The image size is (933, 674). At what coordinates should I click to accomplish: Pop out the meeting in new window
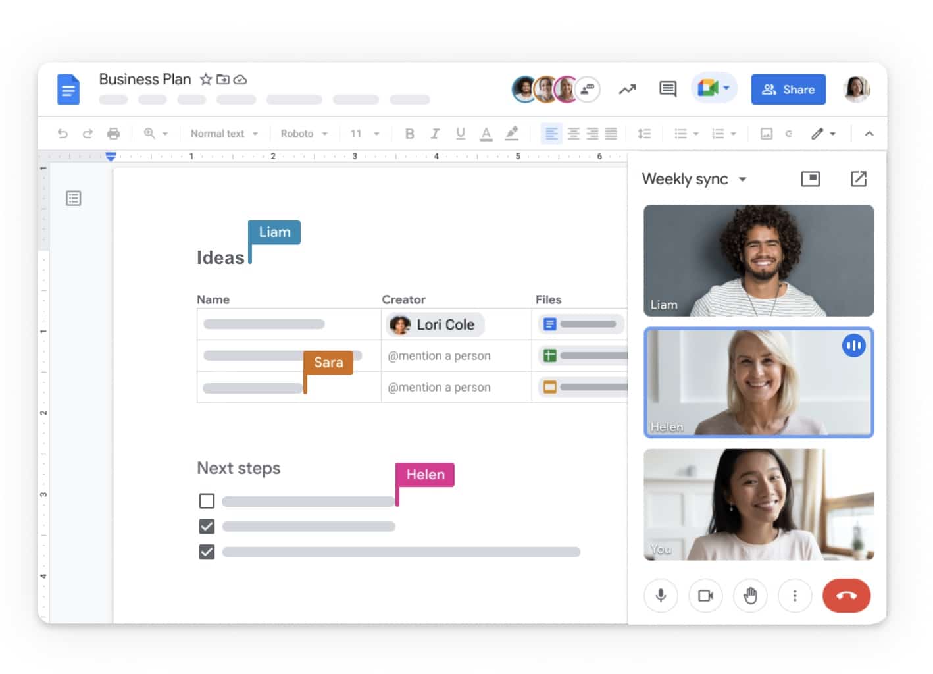point(858,179)
